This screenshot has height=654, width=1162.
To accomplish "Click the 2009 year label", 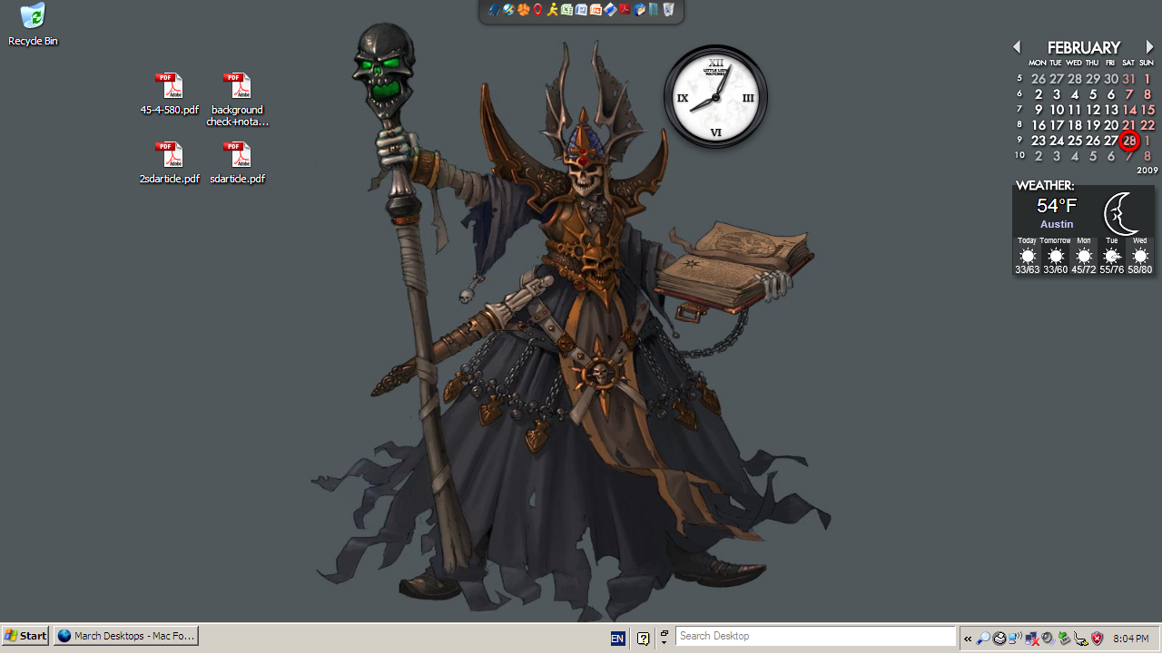I will click(1147, 171).
